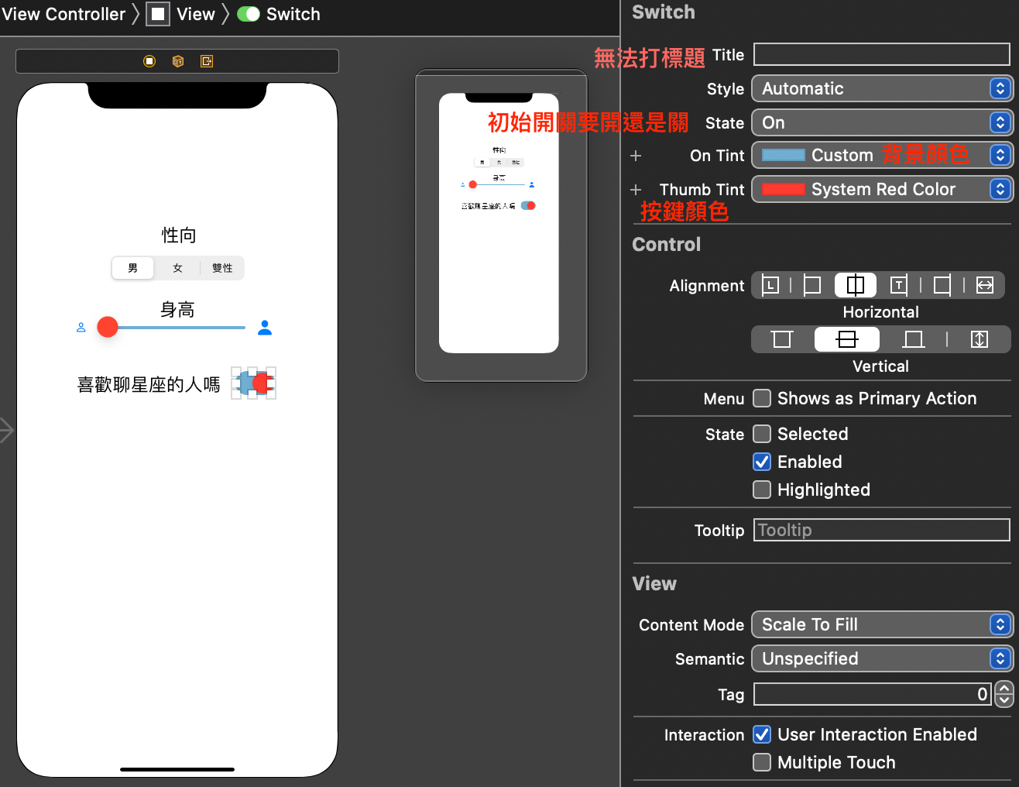Select the fill horizontal alignment icon
Viewport: 1019px width, 787px height.
(x=983, y=285)
